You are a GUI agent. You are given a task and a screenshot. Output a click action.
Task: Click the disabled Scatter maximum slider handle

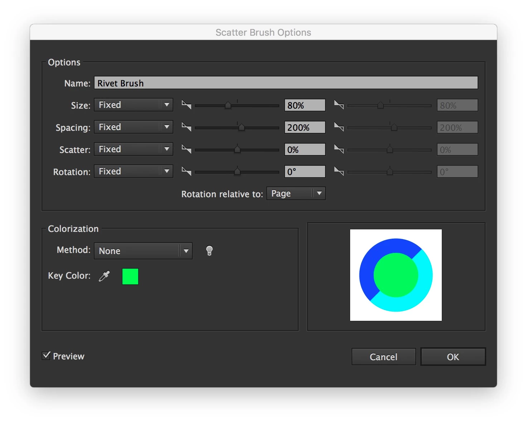tap(390, 149)
